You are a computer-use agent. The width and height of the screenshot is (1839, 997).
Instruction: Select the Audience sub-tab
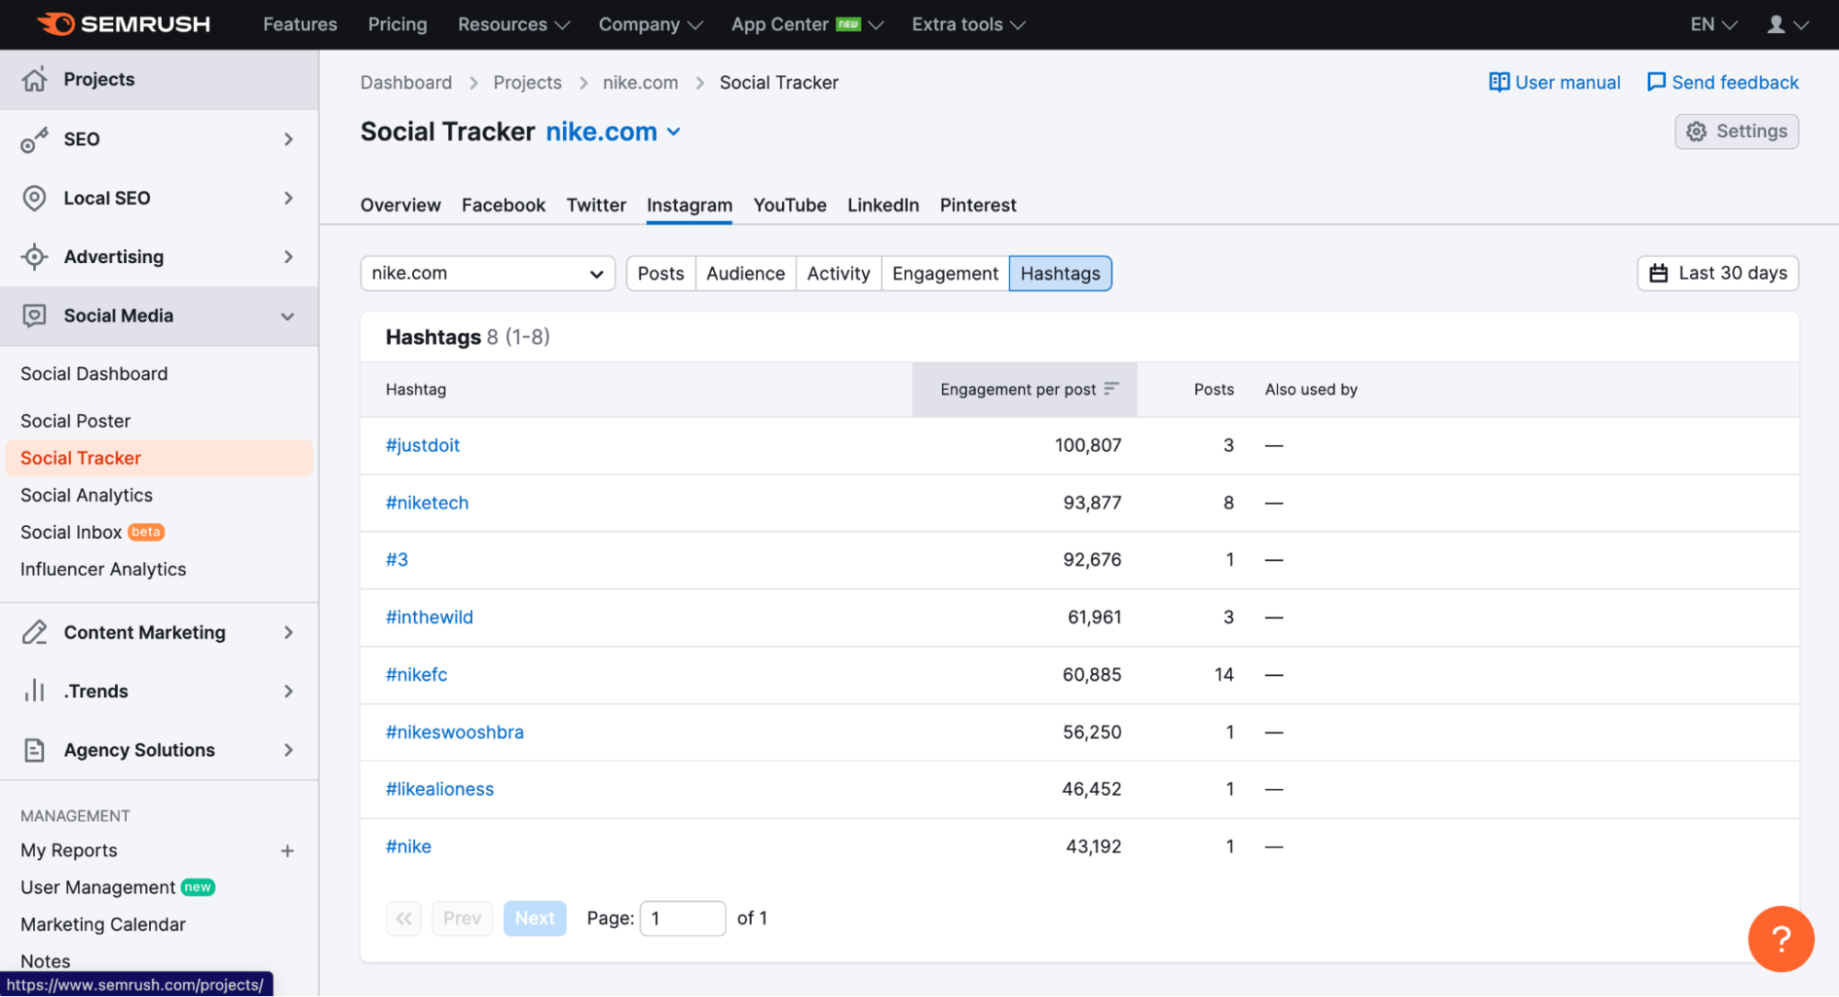pyautogui.click(x=745, y=273)
